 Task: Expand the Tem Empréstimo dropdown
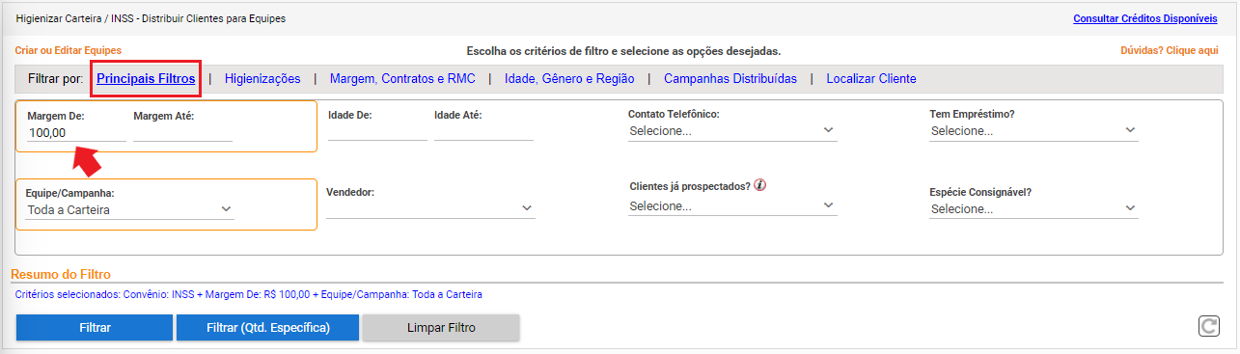click(x=1033, y=130)
